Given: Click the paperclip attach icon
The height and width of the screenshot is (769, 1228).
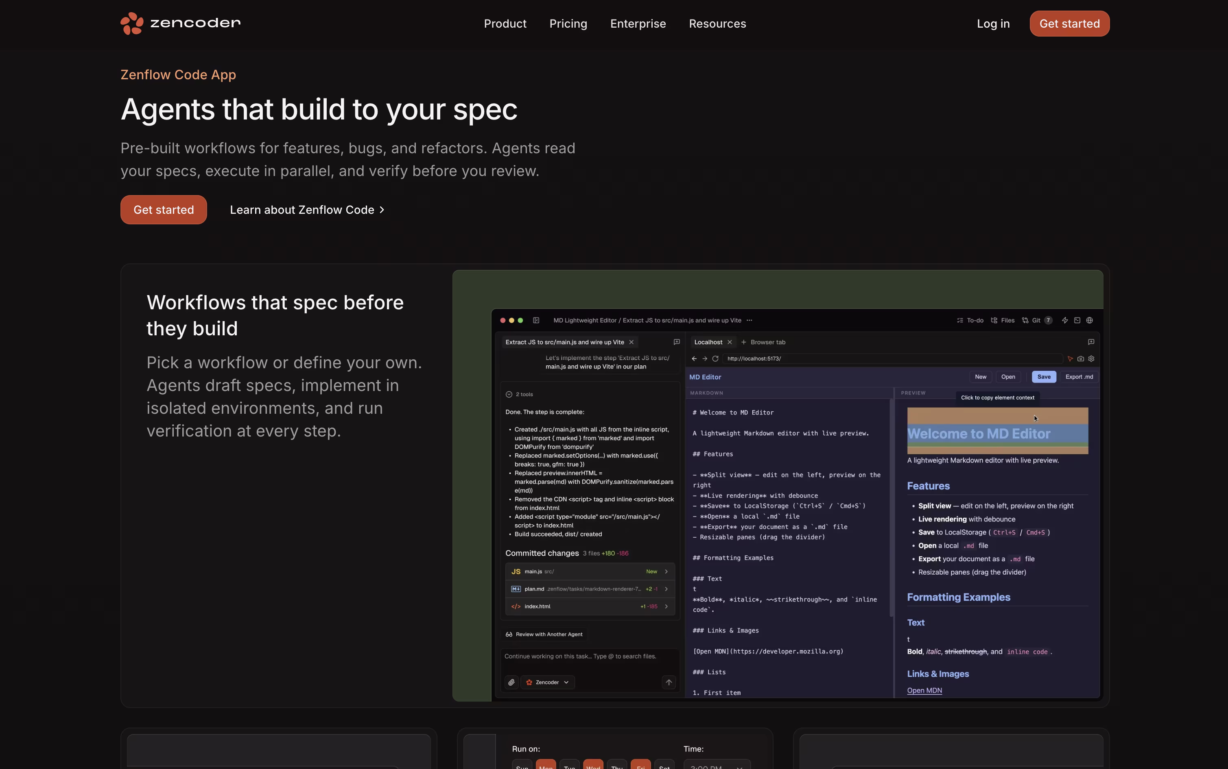Looking at the screenshot, I should (512, 682).
